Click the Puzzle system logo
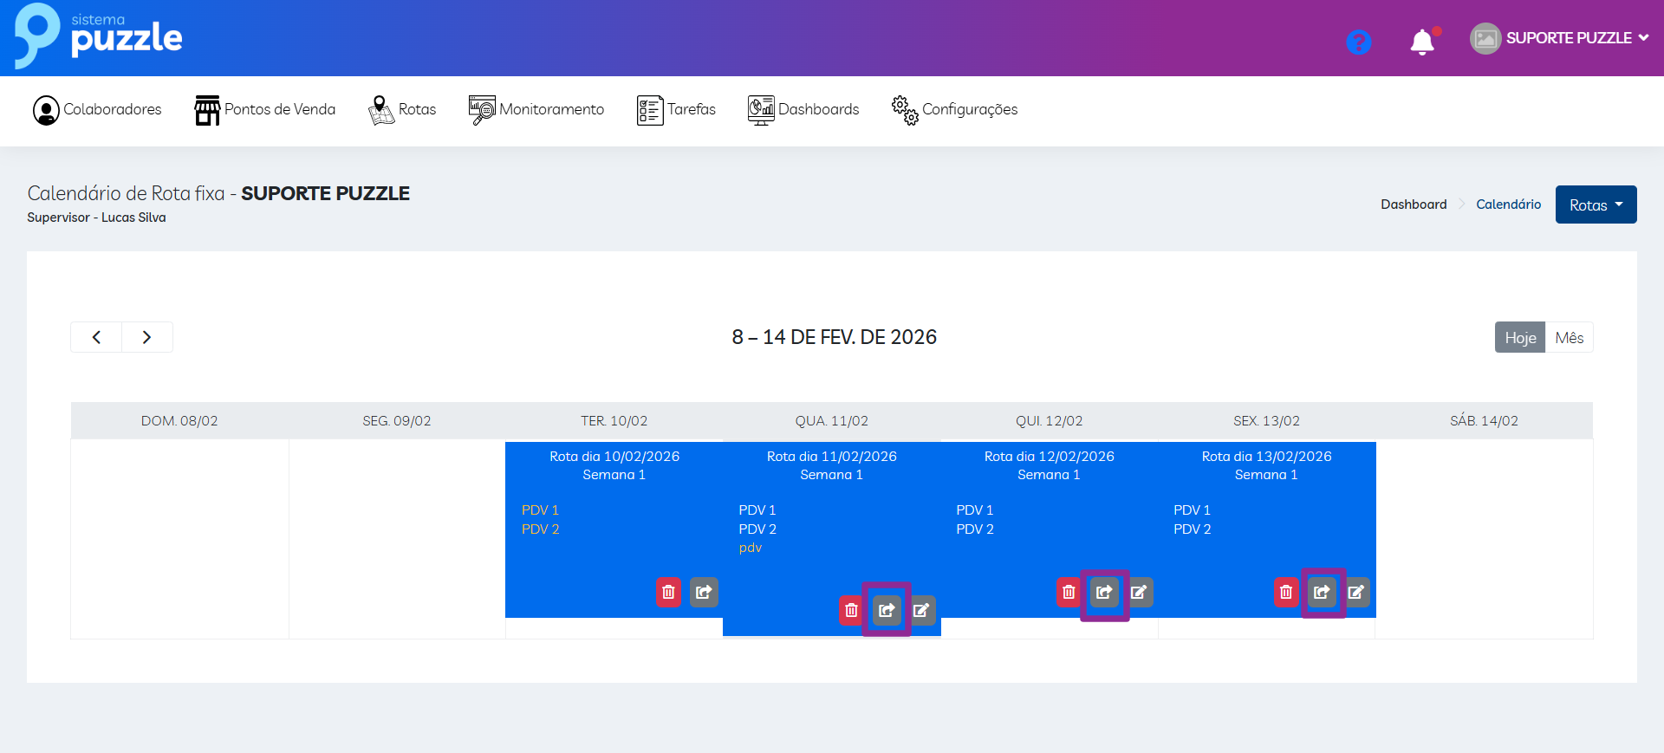 (x=99, y=36)
